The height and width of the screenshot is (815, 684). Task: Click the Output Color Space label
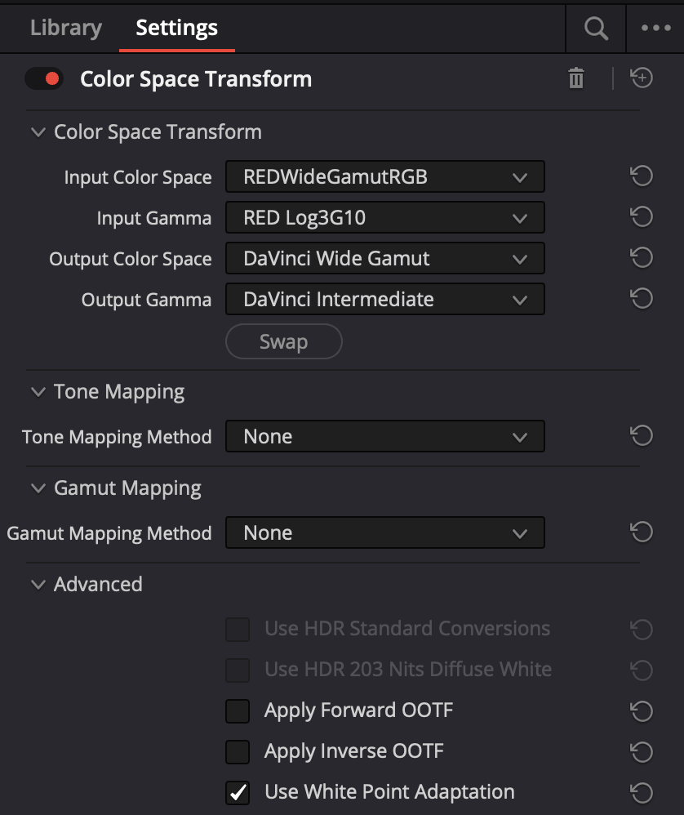131,259
